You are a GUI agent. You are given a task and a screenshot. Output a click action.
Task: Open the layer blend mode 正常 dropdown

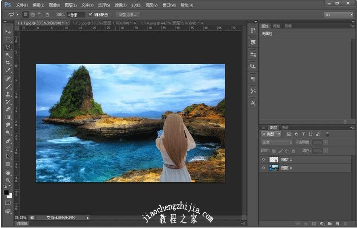(276, 142)
